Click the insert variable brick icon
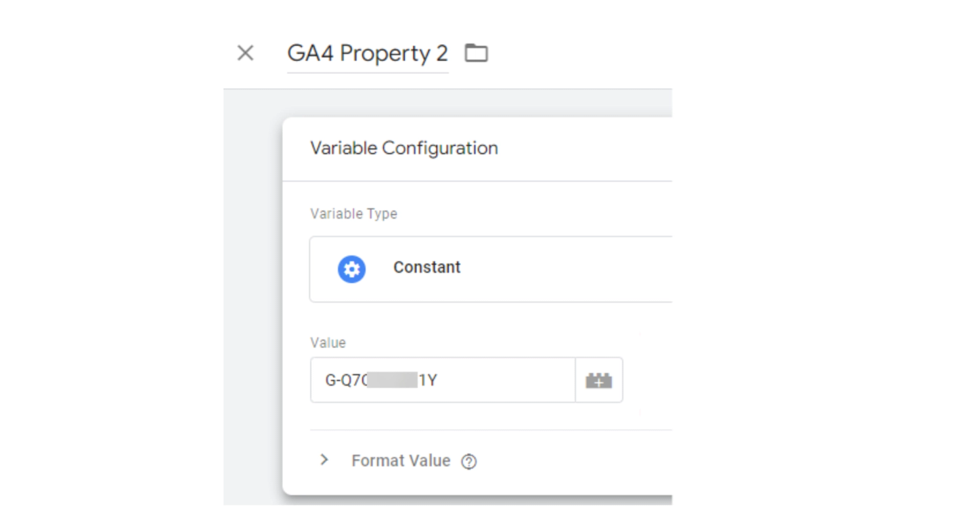The image size is (956, 524). [x=598, y=381]
